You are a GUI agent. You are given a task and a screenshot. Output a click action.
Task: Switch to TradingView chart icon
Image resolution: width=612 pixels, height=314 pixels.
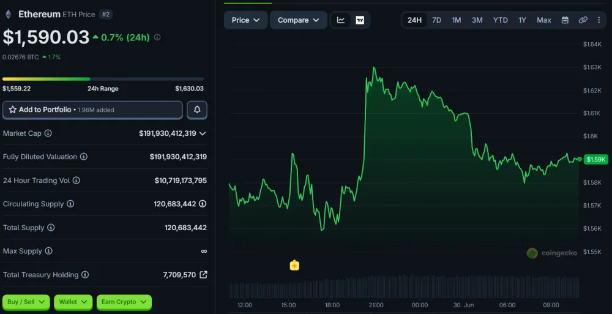tap(360, 20)
